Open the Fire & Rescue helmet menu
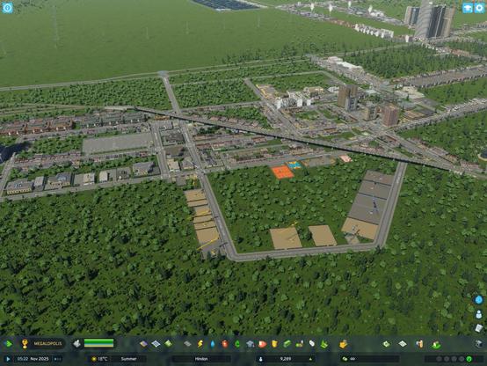The height and width of the screenshot is (366, 487). [262, 344]
